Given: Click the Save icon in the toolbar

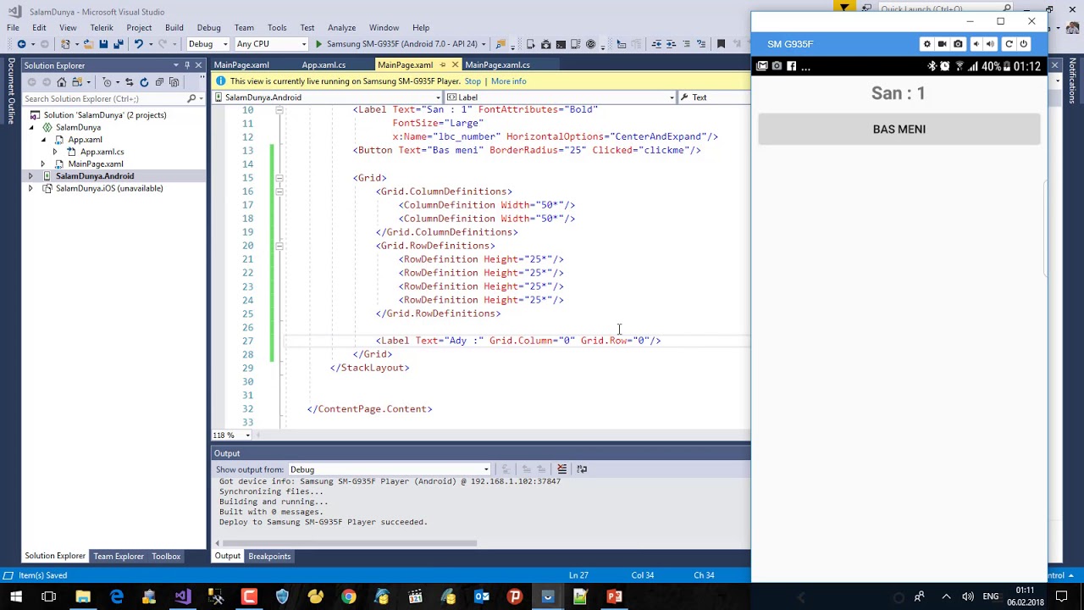Looking at the screenshot, I should point(103,44).
